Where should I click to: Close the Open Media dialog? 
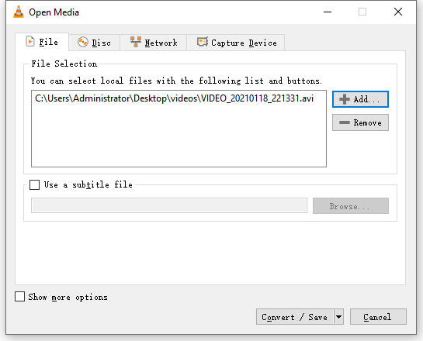point(398,12)
